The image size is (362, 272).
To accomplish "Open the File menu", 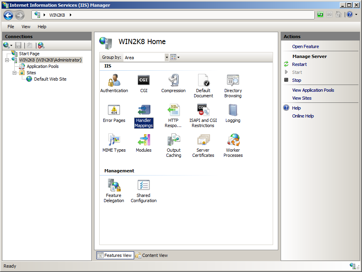I will point(11,27).
